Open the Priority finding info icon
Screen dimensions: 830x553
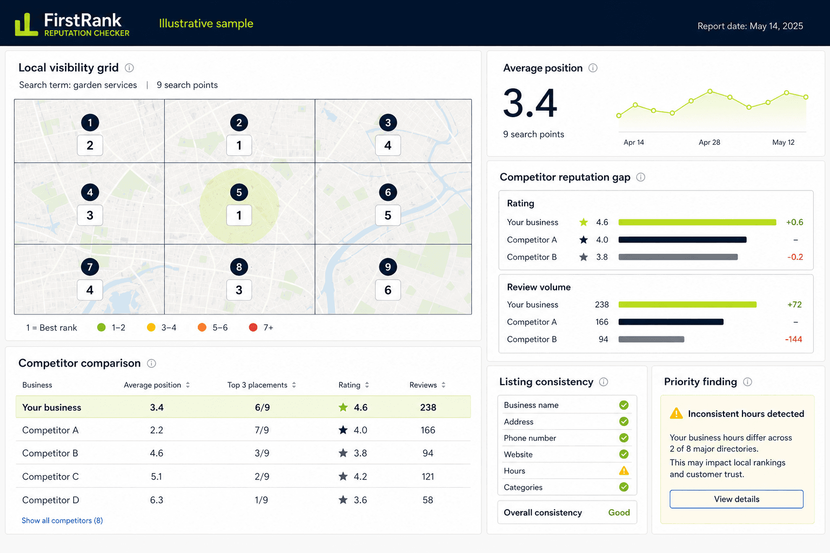pos(747,382)
